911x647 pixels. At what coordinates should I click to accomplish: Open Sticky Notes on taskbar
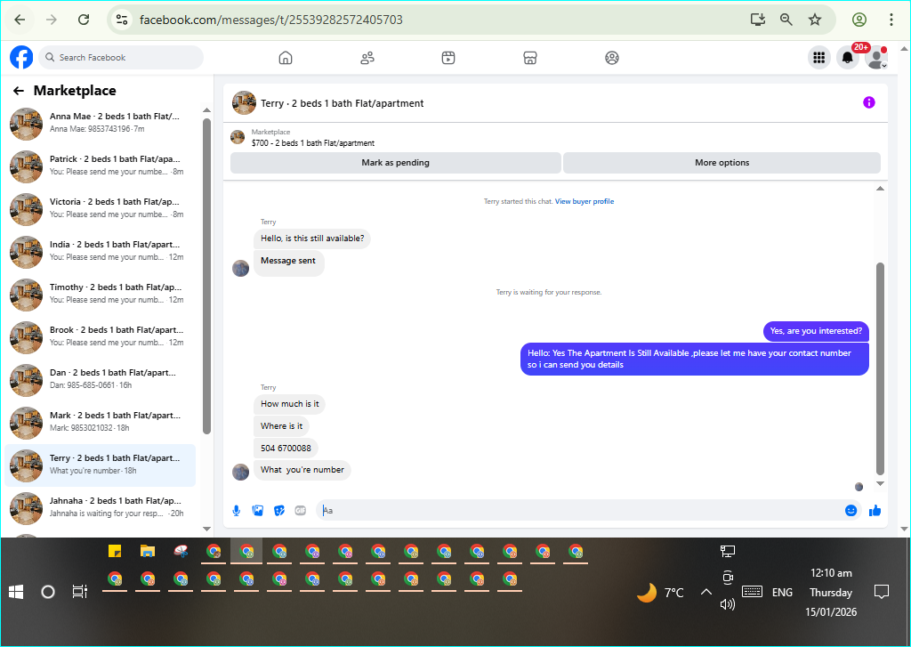tap(115, 551)
